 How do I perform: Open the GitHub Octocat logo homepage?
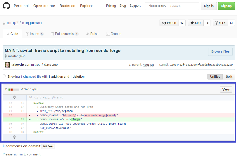6,6
